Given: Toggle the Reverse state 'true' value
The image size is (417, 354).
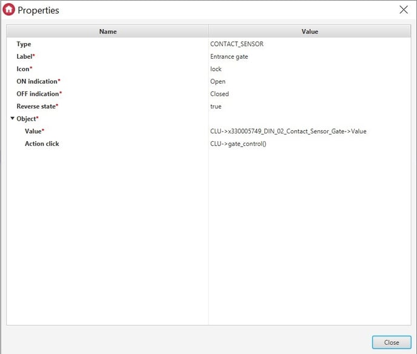Looking at the screenshot, I should (x=216, y=106).
